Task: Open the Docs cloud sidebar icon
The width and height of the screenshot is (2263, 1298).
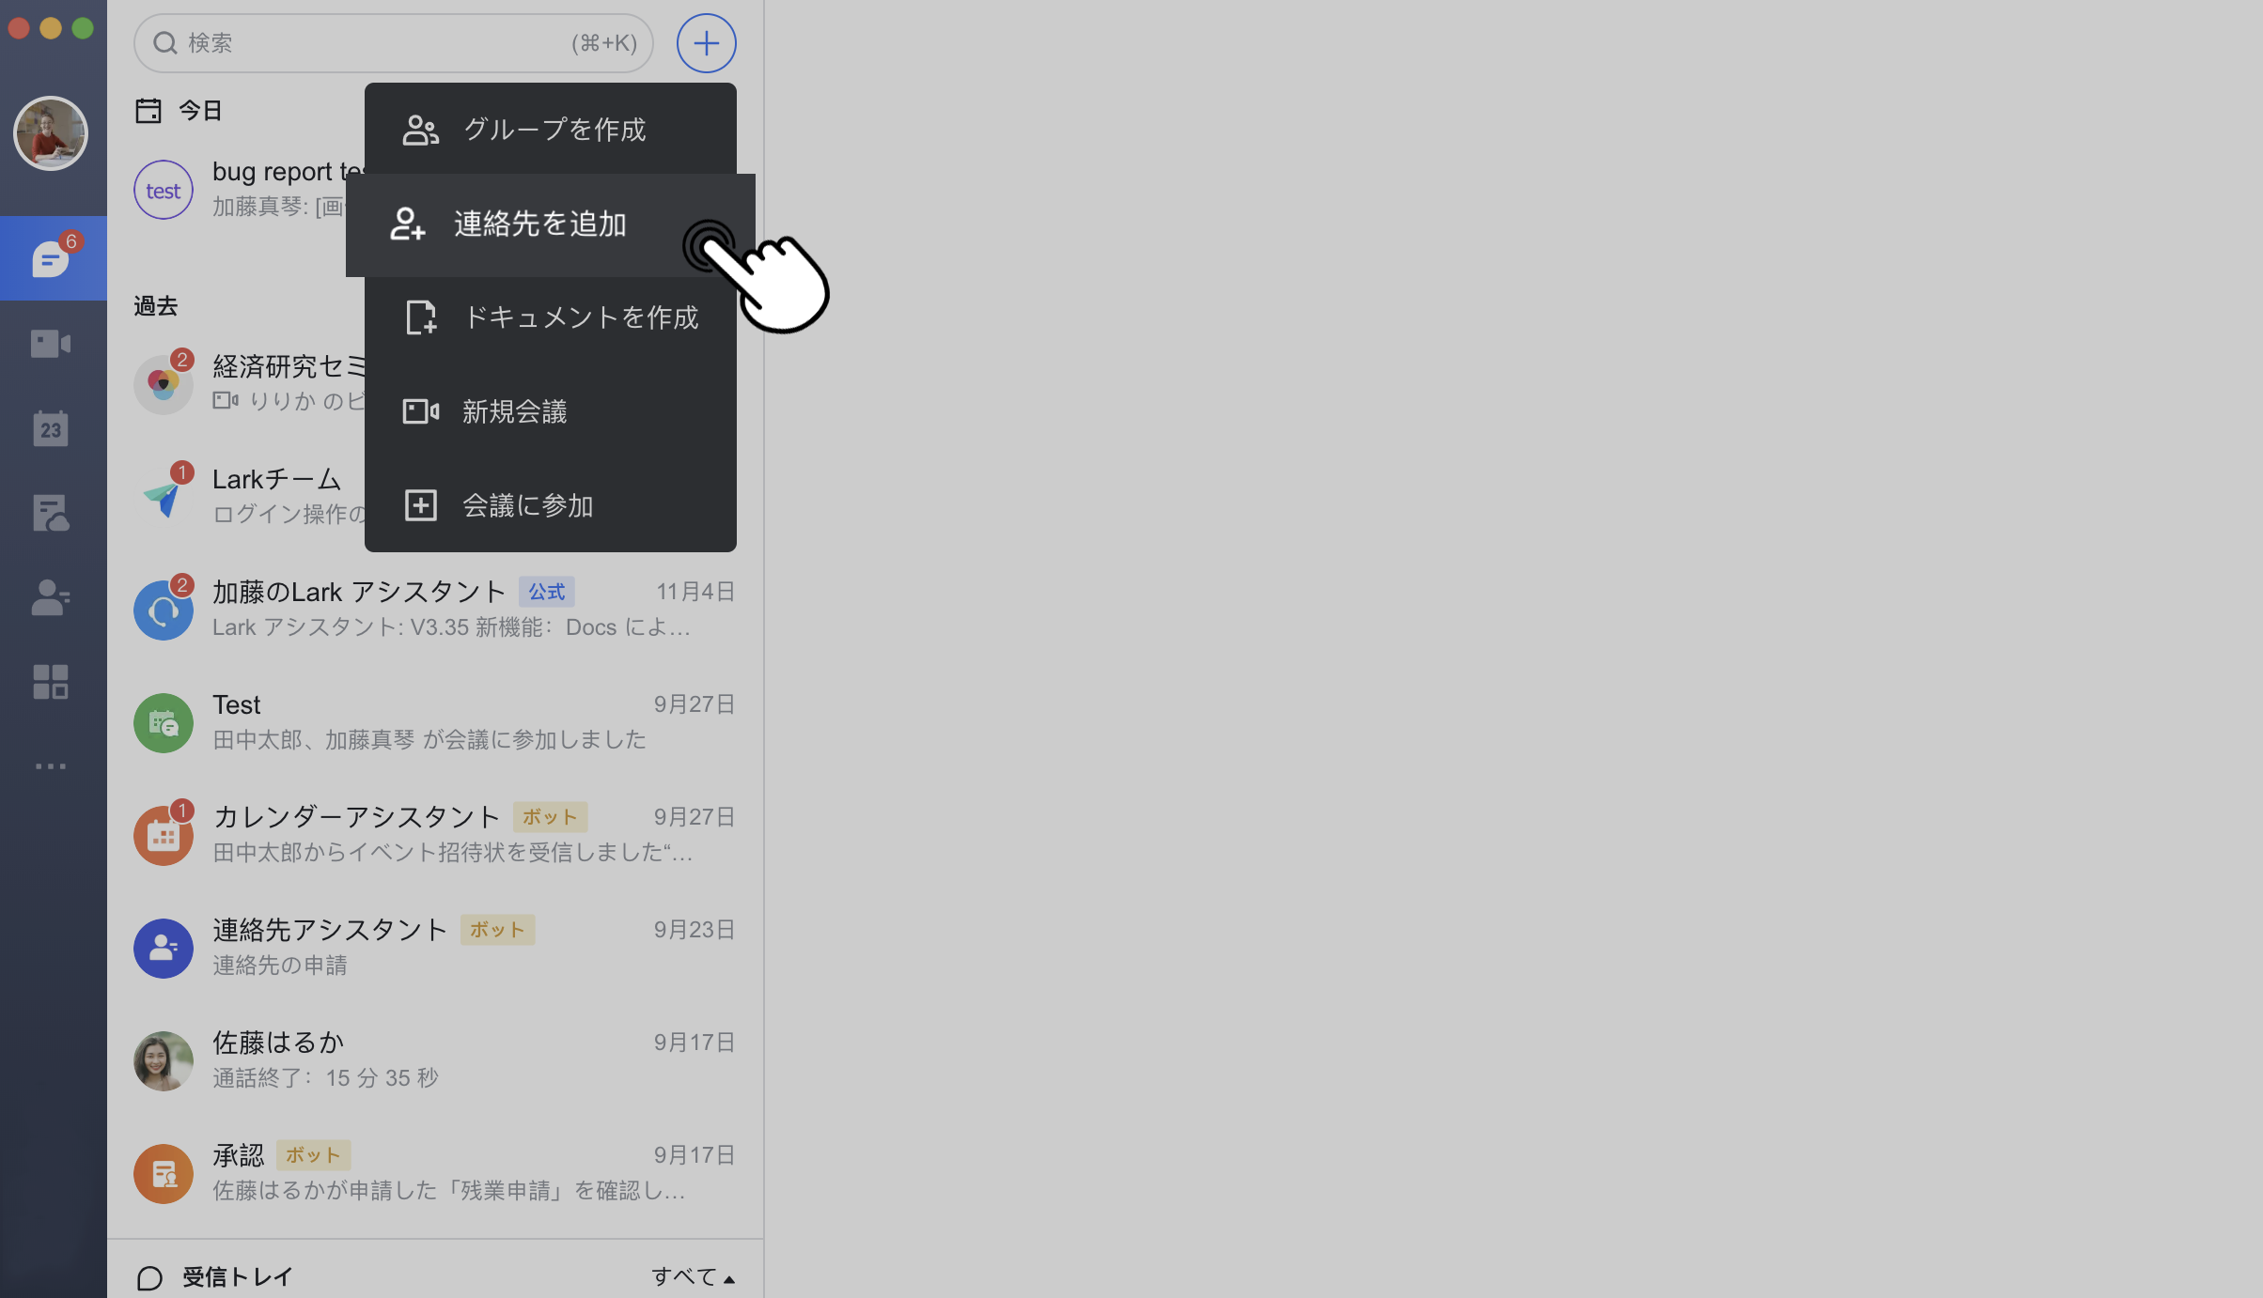Action: 51,514
